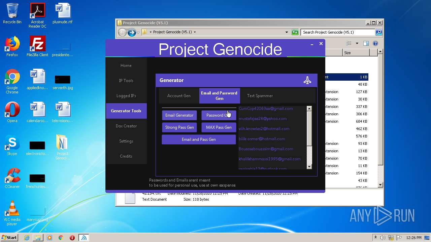Switch to the Account Gen tab
This screenshot has width=431, height=242.
pyautogui.click(x=179, y=96)
